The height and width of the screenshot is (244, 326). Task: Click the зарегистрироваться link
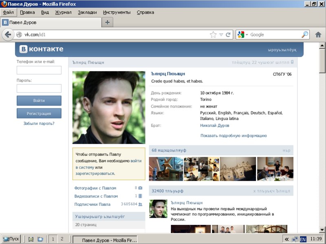click(x=95, y=174)
